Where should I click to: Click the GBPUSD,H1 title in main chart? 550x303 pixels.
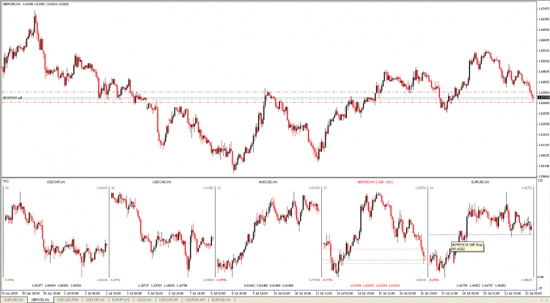pos(14,4)
